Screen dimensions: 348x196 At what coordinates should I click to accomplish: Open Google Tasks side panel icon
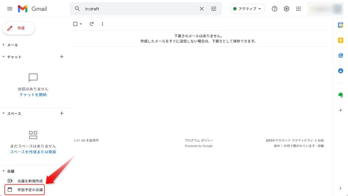point(341,55)
